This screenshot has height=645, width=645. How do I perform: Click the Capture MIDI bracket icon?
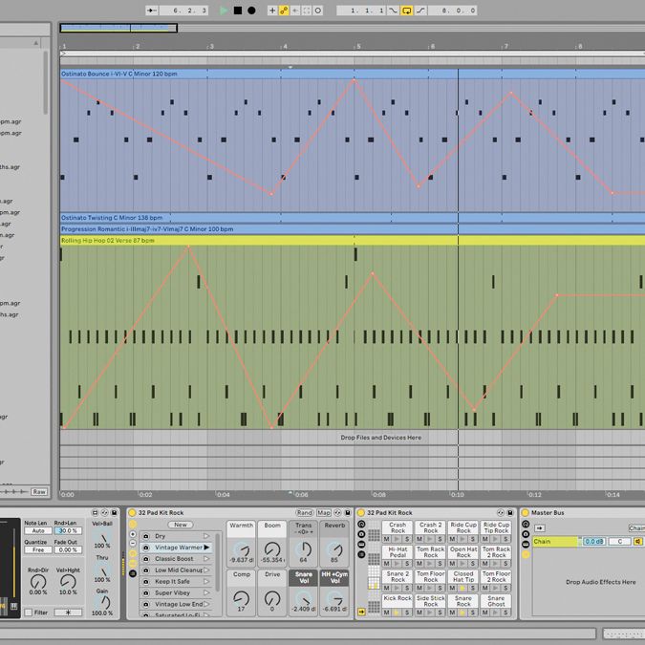(x=307, y=11)
